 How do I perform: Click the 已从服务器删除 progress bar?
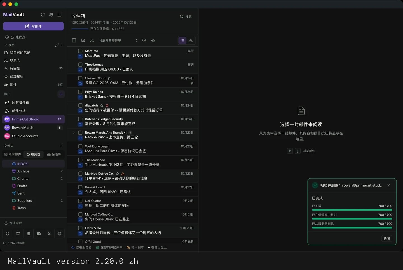tap(352, 228)
